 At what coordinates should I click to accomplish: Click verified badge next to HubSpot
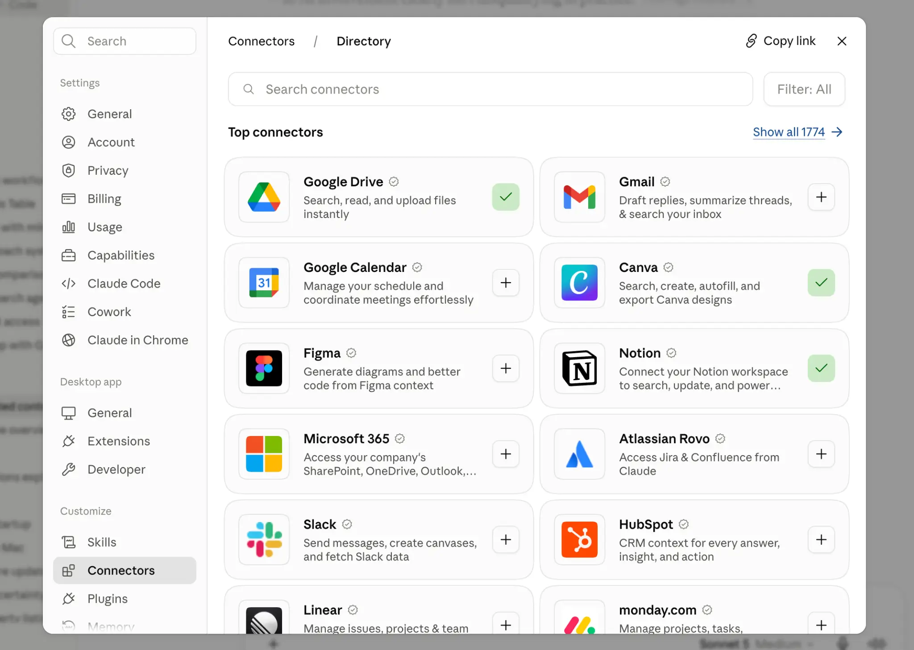point(684,524)
